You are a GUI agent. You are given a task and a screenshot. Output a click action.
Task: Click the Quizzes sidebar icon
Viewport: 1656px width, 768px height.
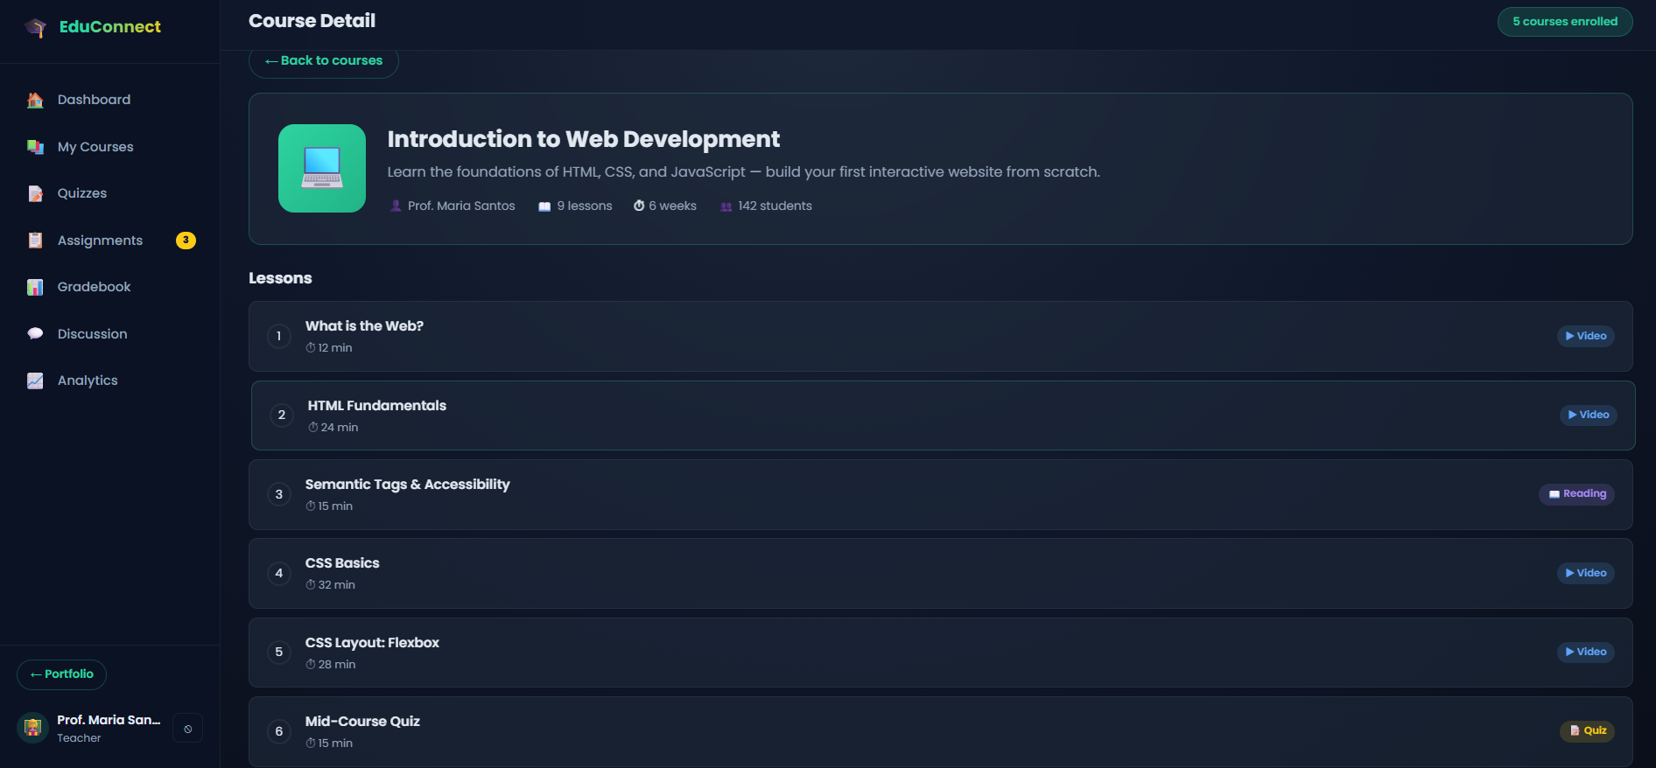tap(35, 193)
